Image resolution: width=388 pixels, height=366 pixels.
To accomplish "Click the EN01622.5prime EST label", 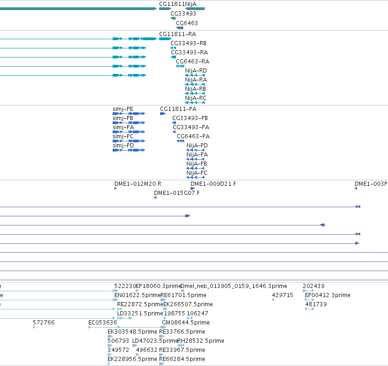I will (137, 295).
